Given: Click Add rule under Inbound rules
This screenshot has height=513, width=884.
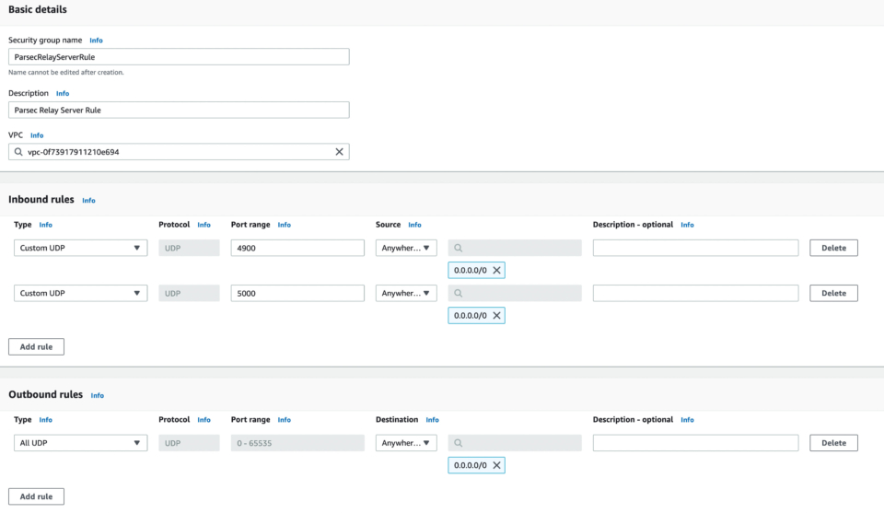Looking at the screenshot, I should pos(36,346).
